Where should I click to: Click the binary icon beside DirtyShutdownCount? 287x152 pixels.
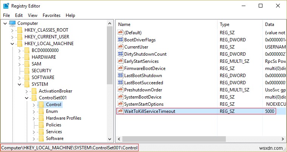[x=120, y=54]
